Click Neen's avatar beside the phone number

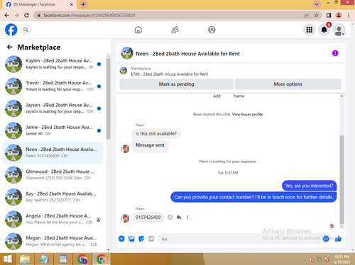[x=125, y=218]
